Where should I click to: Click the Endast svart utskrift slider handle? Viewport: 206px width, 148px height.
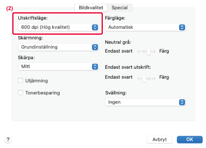pyautogui.click(x=144, y=79)
